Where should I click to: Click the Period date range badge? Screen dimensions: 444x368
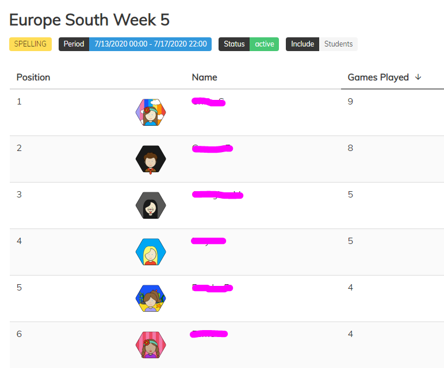point(150,44)
